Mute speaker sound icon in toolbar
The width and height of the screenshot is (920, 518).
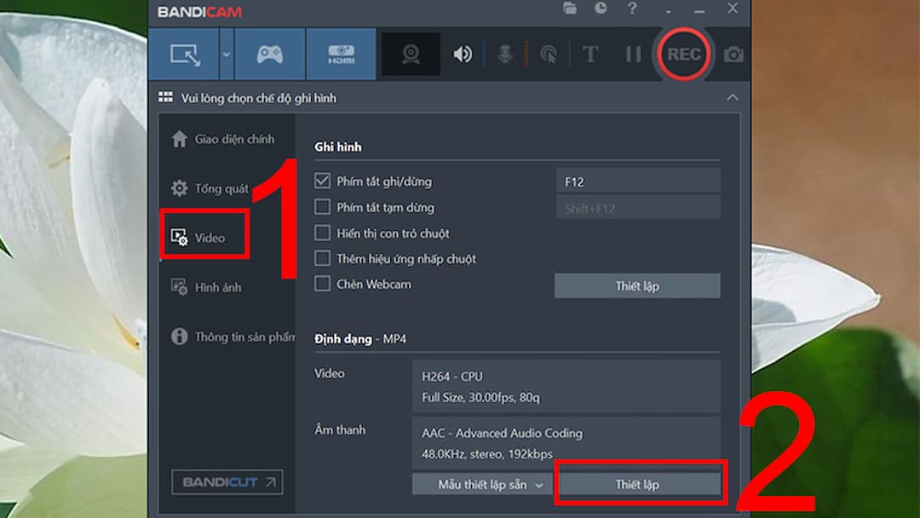pos(463,55)
